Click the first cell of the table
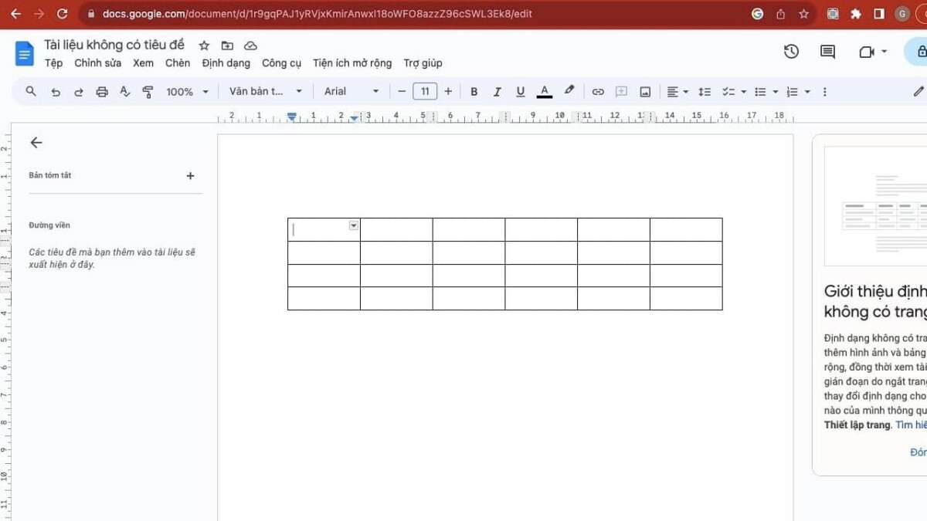927x521 pixels. 324,229
